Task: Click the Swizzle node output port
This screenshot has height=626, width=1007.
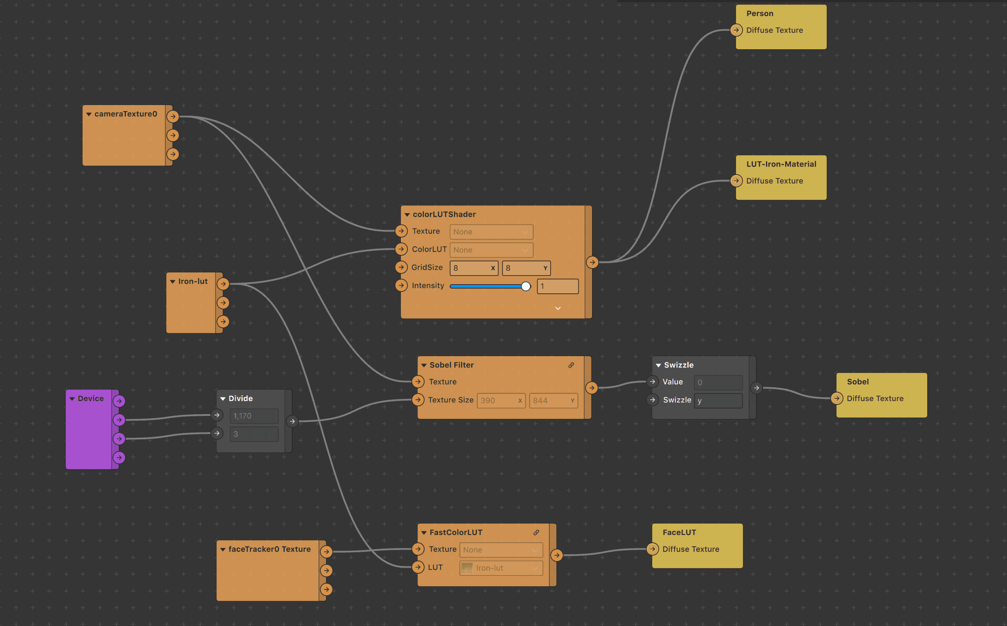Action: click(757, 388)
